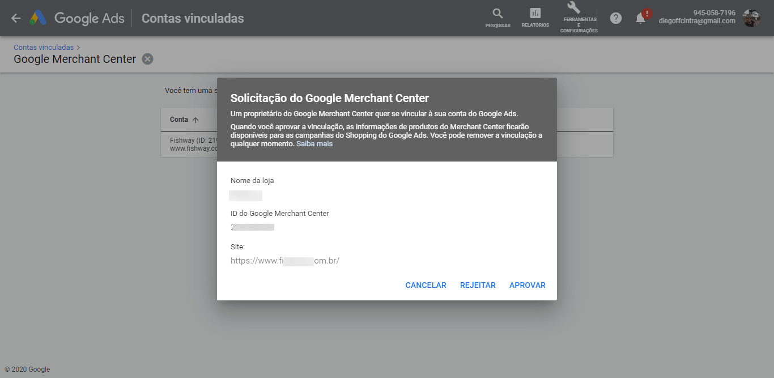Click the Google Merchant Center heading
Screen dimensions: 774x378
pos(75,59)
